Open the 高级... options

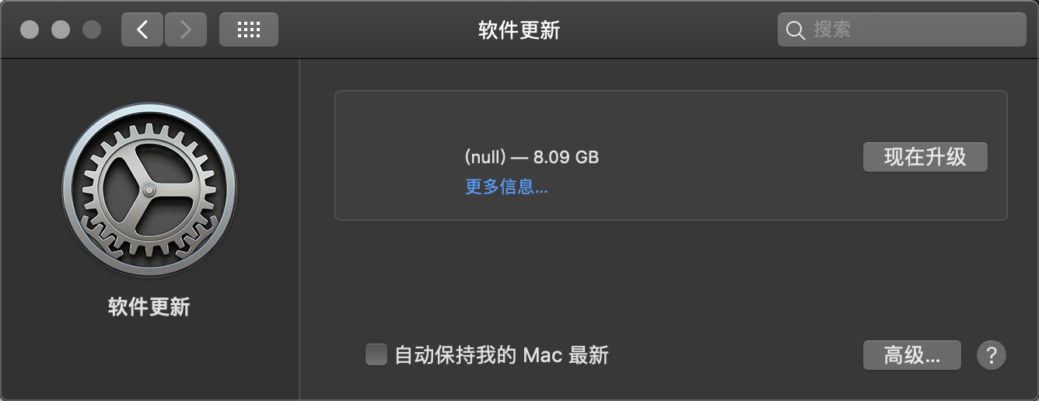click(x=911, y=355)
